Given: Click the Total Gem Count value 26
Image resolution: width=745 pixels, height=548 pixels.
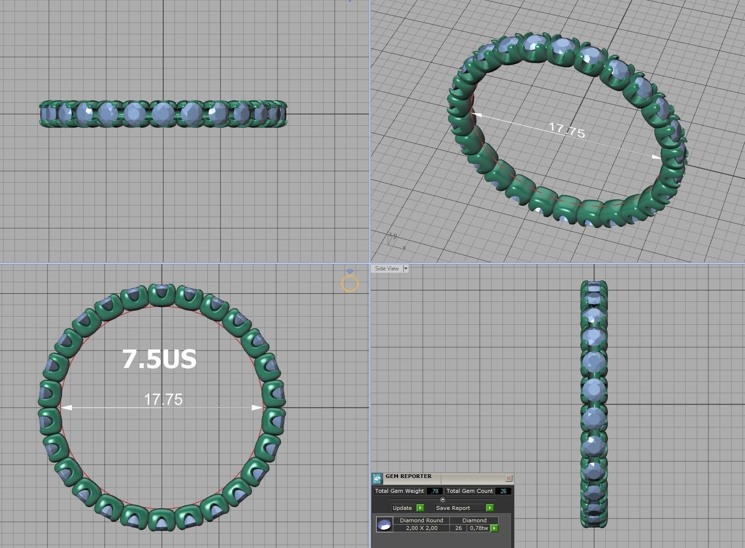Looking at the screenshot, I should click(503, 491).
